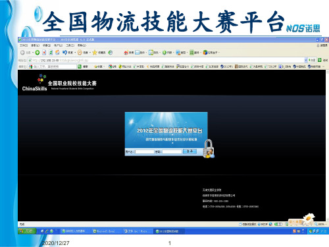This screenshot has width=329, height=247.
Task: Expand the address bar URL dropdown arrow
Action: (306, 60)
